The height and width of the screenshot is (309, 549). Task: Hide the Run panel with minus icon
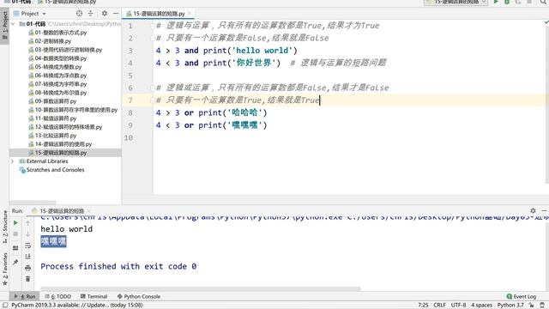pyautogui.click(x=544, y=210)
